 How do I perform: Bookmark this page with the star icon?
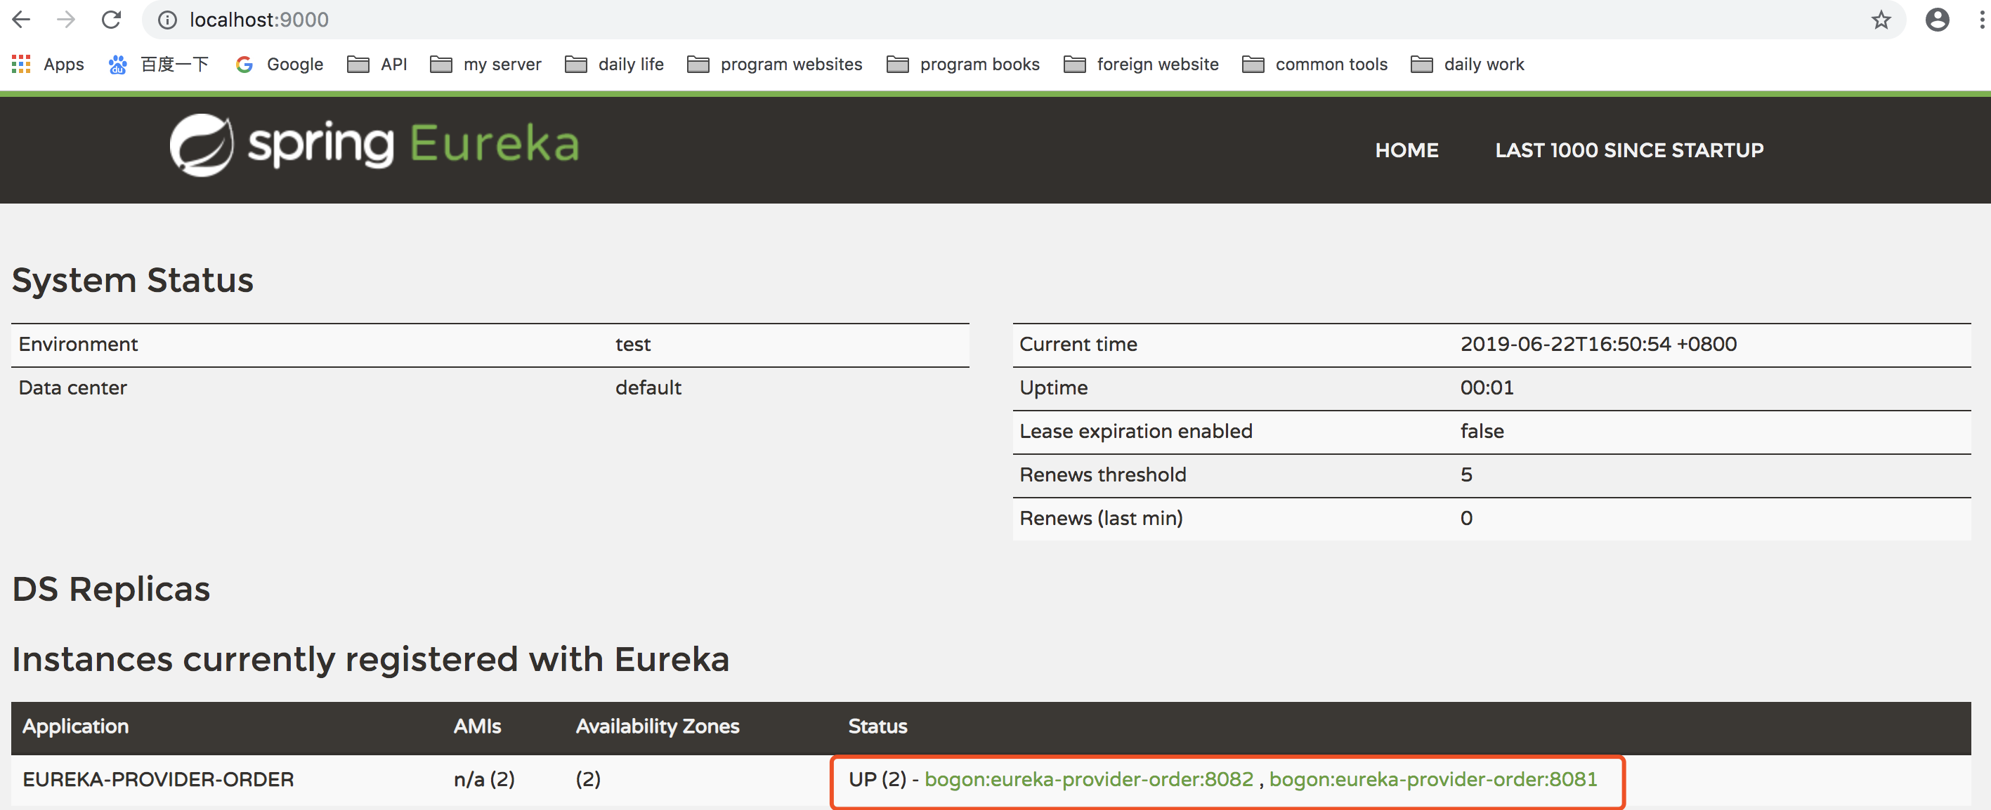coord(1881,20)
